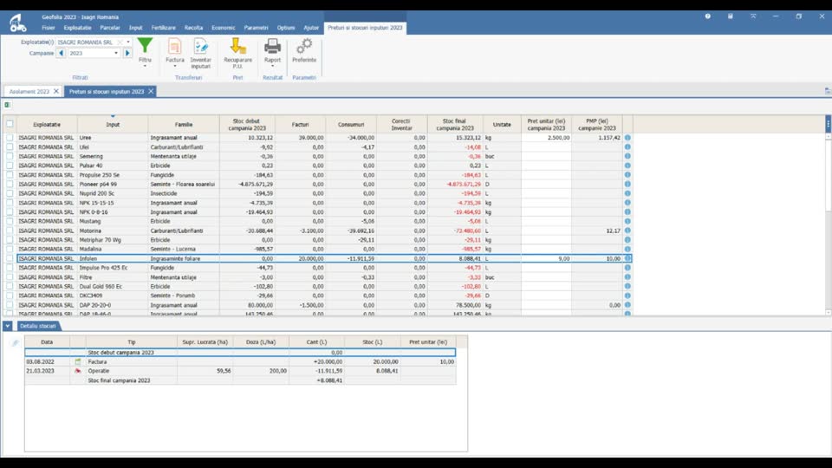
Task: Check the Ulei row checkbox
Action: tap(10, 147)
